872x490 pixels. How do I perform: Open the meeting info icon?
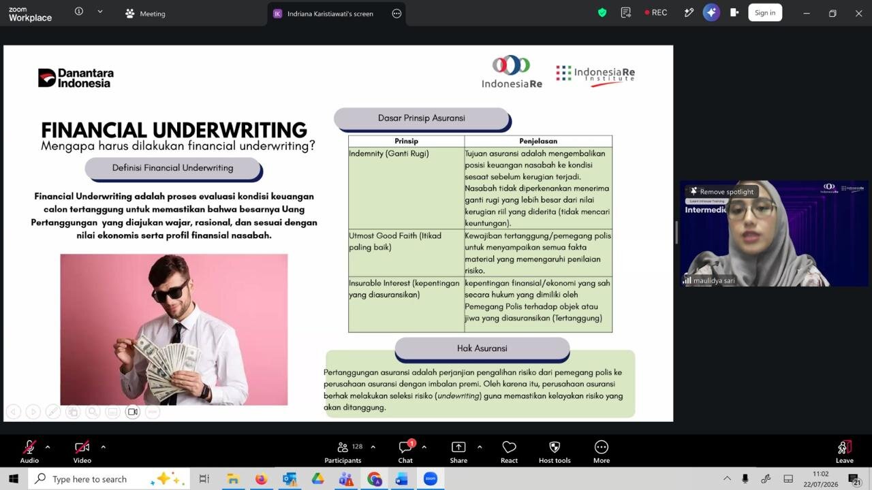tap(79, 12)
